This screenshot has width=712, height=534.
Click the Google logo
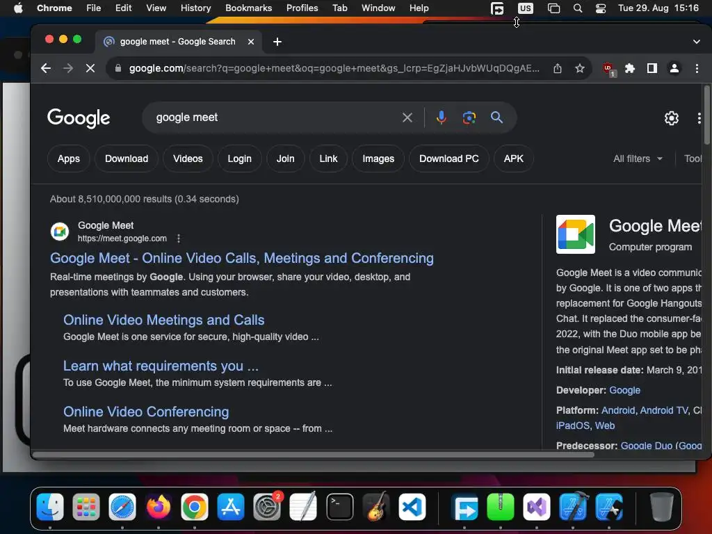[79, 118]
